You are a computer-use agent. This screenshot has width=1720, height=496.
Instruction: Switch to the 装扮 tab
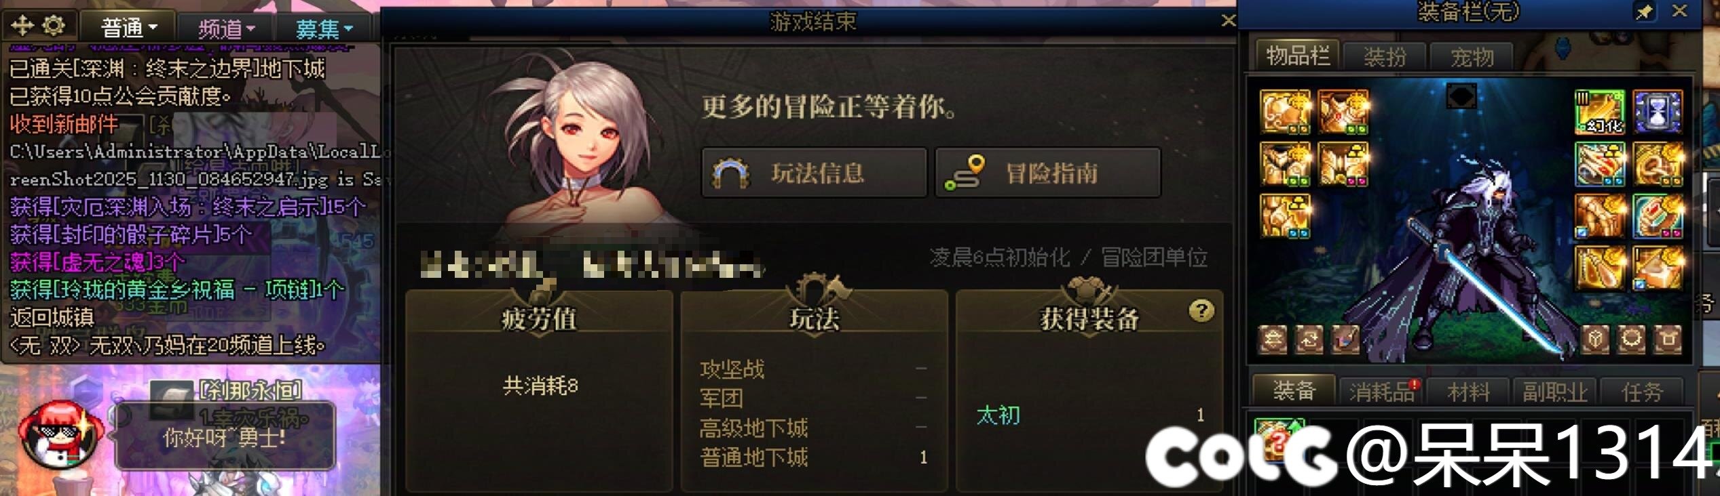pos(1385,56)
